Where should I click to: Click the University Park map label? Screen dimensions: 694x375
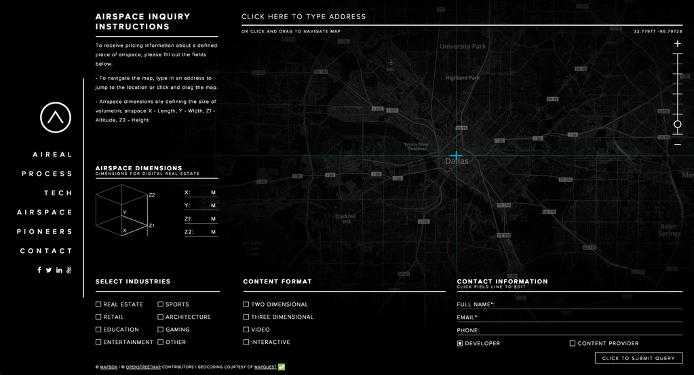(x=463, y=46)
